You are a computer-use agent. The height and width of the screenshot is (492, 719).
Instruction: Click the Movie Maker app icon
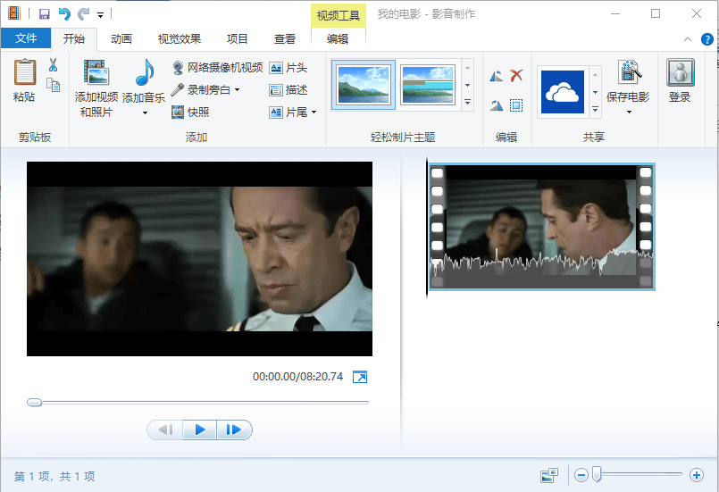[14, 13]
